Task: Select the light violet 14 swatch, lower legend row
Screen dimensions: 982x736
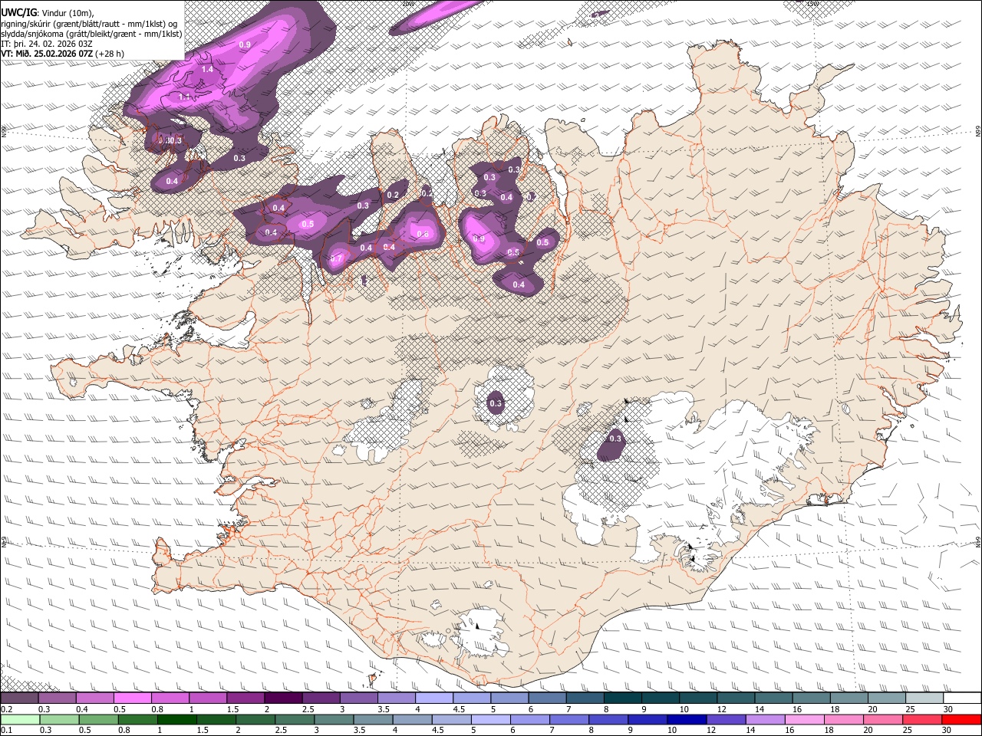Action: (765, 719)
